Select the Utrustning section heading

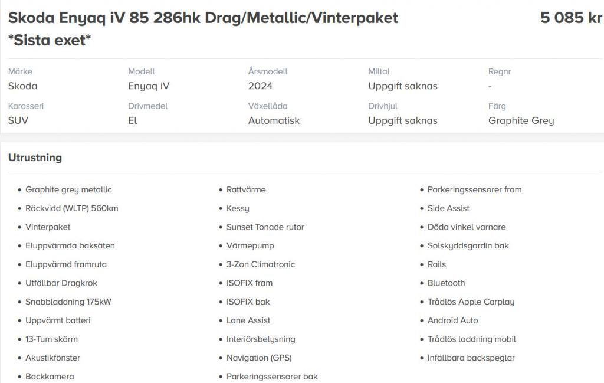pyautogui.click(x=35, y=158)
